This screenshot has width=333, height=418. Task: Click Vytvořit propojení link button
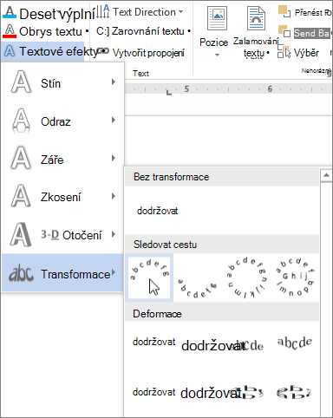point(140,53)
